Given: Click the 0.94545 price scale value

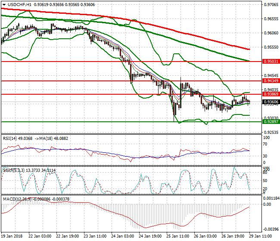Looking at the screenshot, I should point(271,76).
